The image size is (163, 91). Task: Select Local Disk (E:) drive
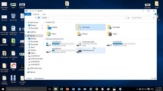[x=121, y=44]
